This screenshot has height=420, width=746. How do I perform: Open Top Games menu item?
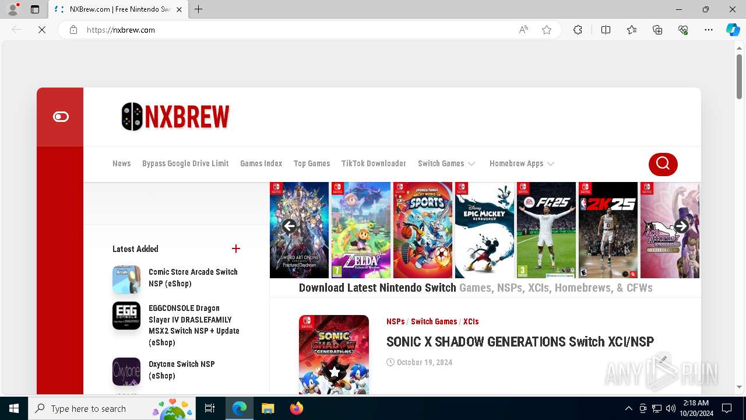312,163
